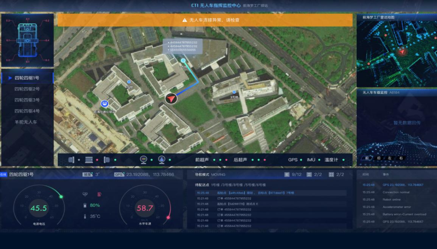Click the battery icon beside 80%
This screenshot has width=437, height=249.
coord(85,205)
